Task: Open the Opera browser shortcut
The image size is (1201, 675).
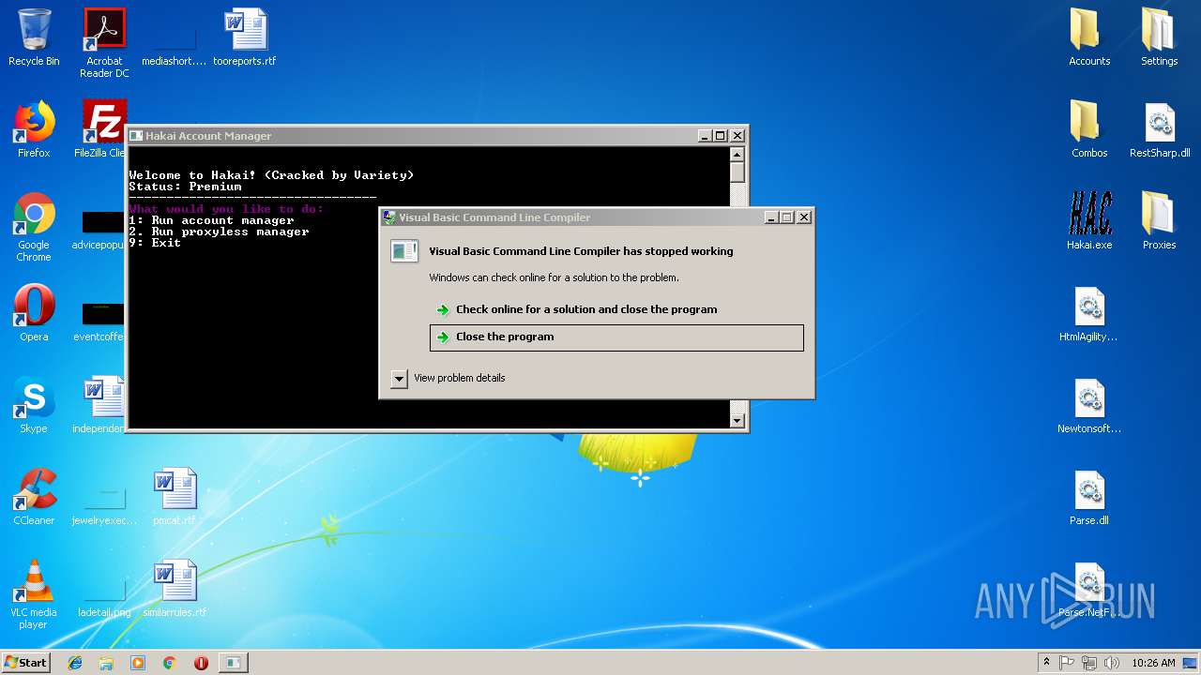Action: [x=34, y=313]
